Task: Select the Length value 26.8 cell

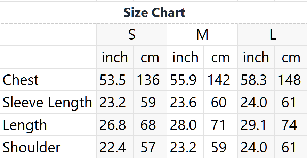Action: click(x=115, y=125)
